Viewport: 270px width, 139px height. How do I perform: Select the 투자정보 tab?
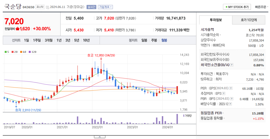pyautogui.click(x=215, y=20)
